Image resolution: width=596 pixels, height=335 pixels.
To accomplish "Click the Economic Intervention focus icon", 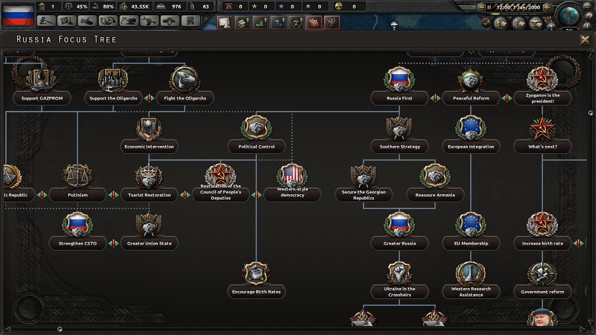I will [149, 128].
